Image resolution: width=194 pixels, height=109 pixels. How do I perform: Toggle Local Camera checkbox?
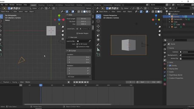(x=77, y=29)
